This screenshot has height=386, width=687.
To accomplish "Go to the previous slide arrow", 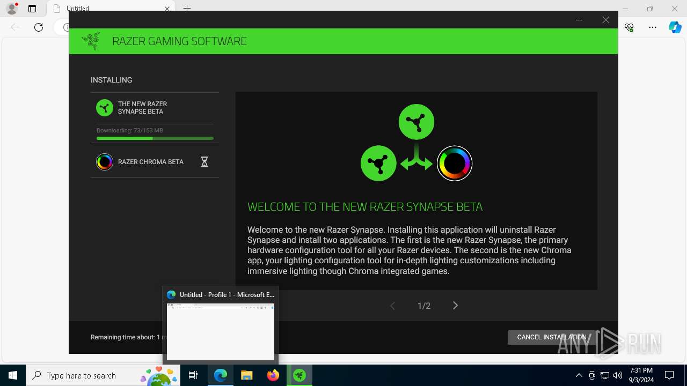I will [392, 306].
